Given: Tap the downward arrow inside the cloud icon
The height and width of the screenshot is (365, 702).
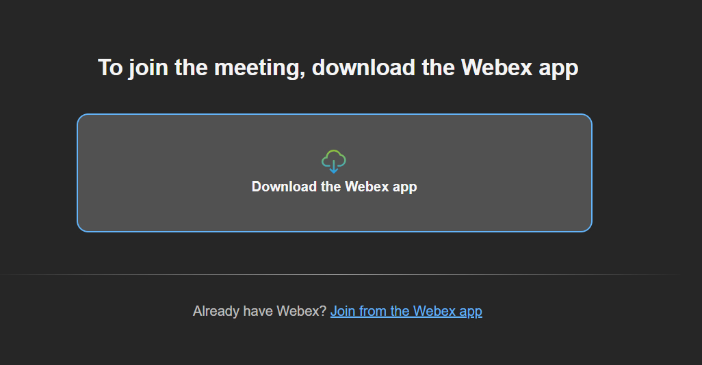Looking at the screenshot, I should coord(334,167).
